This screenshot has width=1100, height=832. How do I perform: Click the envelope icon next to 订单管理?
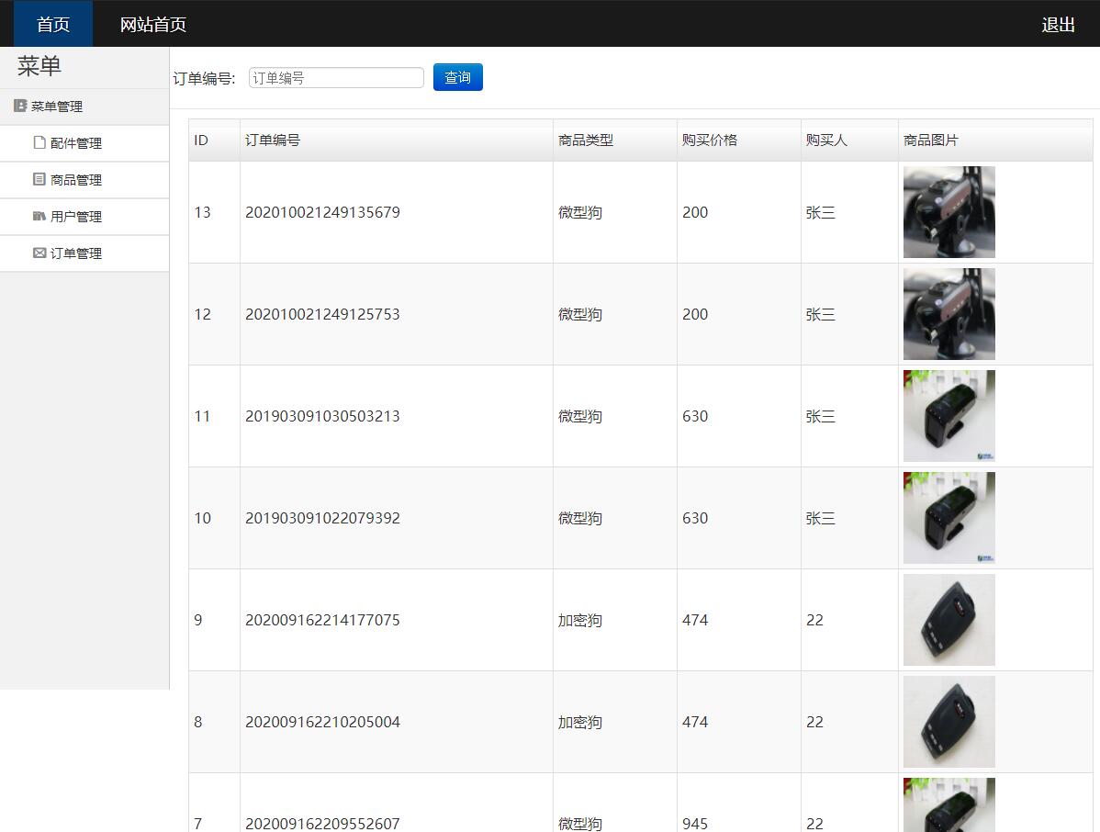(x=39, y=253)
